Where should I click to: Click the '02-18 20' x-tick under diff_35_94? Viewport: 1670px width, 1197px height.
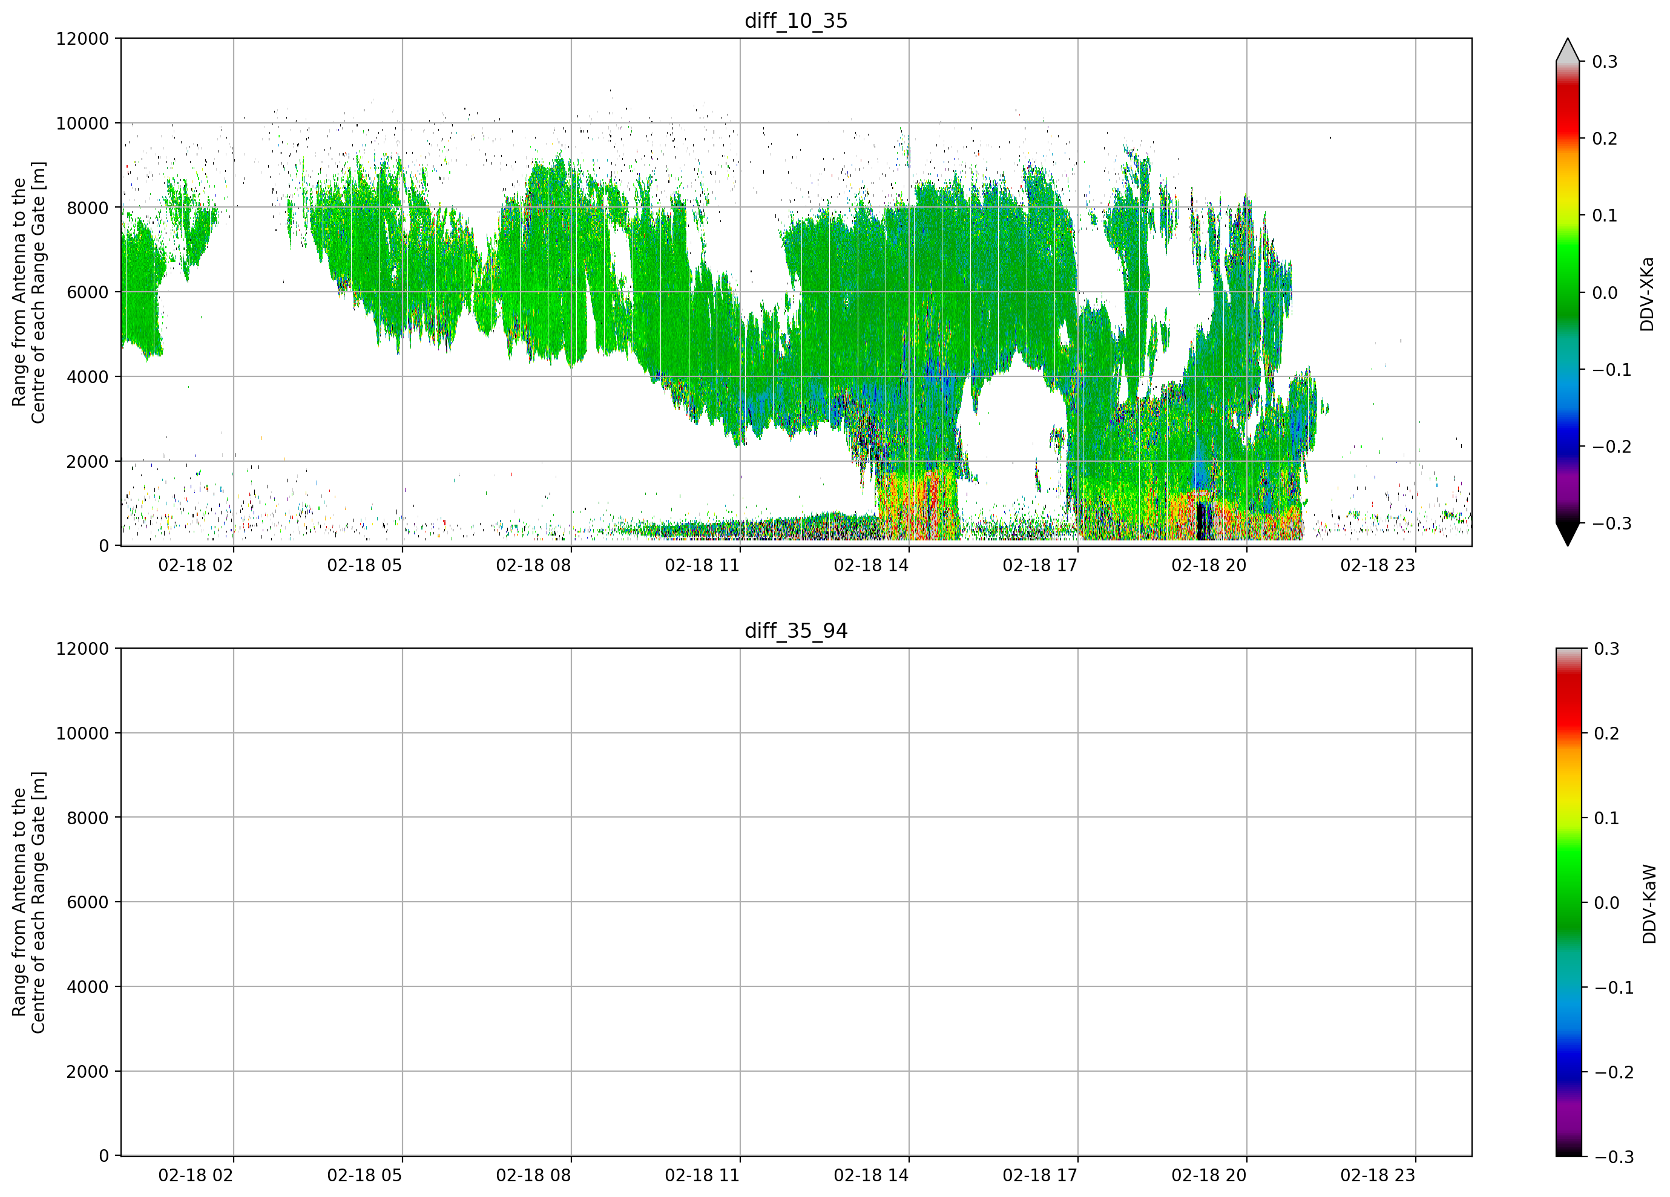coord(1209,1176)
